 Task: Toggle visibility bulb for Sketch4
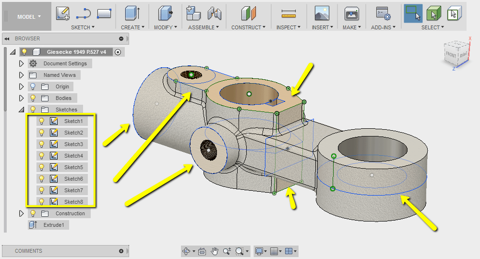tap(42, 156)
